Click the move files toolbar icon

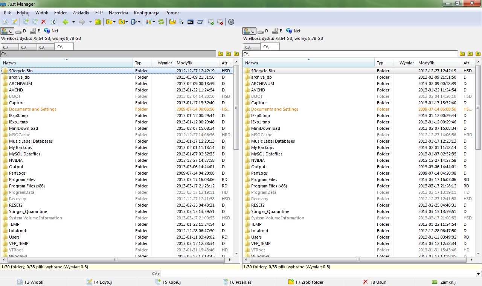35,22
